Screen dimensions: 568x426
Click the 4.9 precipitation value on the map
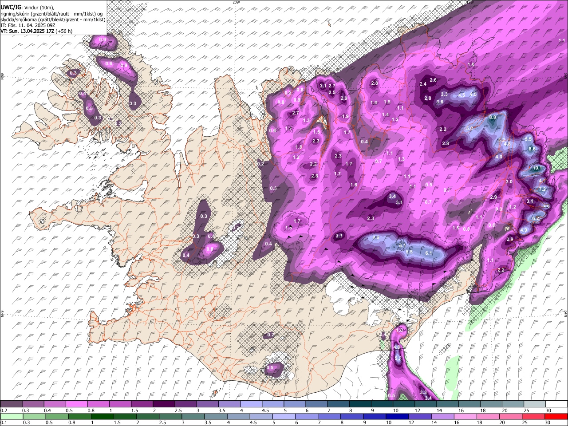(524, 230)
